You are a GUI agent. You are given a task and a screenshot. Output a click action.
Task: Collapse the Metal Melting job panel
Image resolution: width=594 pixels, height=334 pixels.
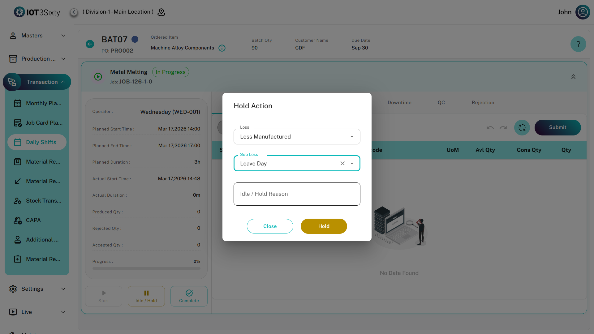573,77
